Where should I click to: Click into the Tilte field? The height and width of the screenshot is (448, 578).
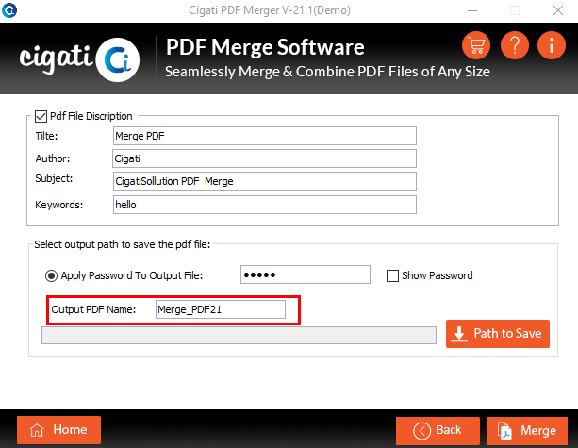(x=265, y=136)
